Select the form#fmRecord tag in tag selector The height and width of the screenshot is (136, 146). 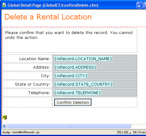(23, 132)
